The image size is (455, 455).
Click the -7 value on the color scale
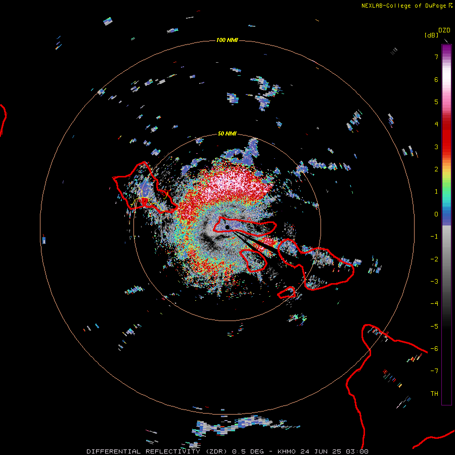434,371
